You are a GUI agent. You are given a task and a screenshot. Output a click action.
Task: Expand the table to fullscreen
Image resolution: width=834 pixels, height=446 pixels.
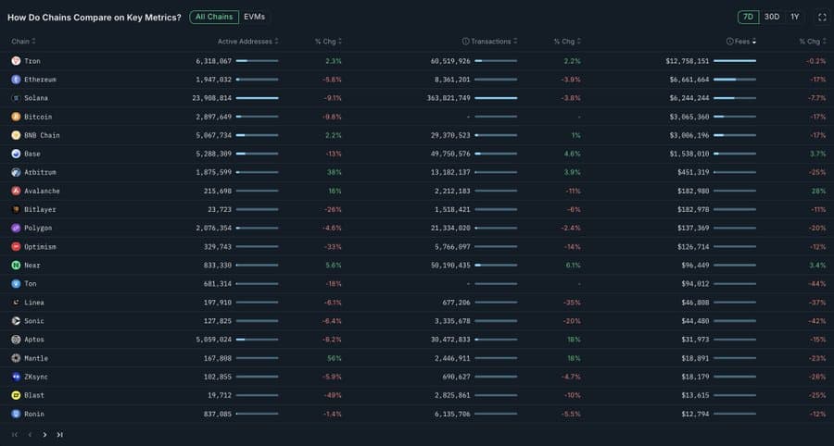tap(821, 17)
